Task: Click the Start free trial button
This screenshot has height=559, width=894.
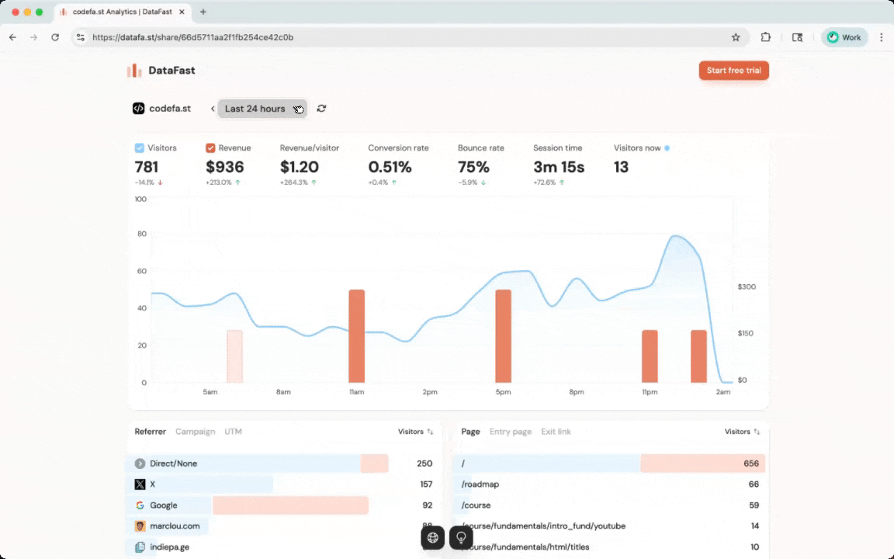Action: (733, 70)
